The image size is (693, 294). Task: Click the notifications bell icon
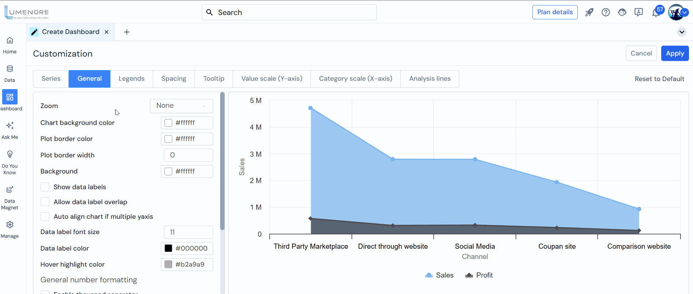[x=656, y=13]
